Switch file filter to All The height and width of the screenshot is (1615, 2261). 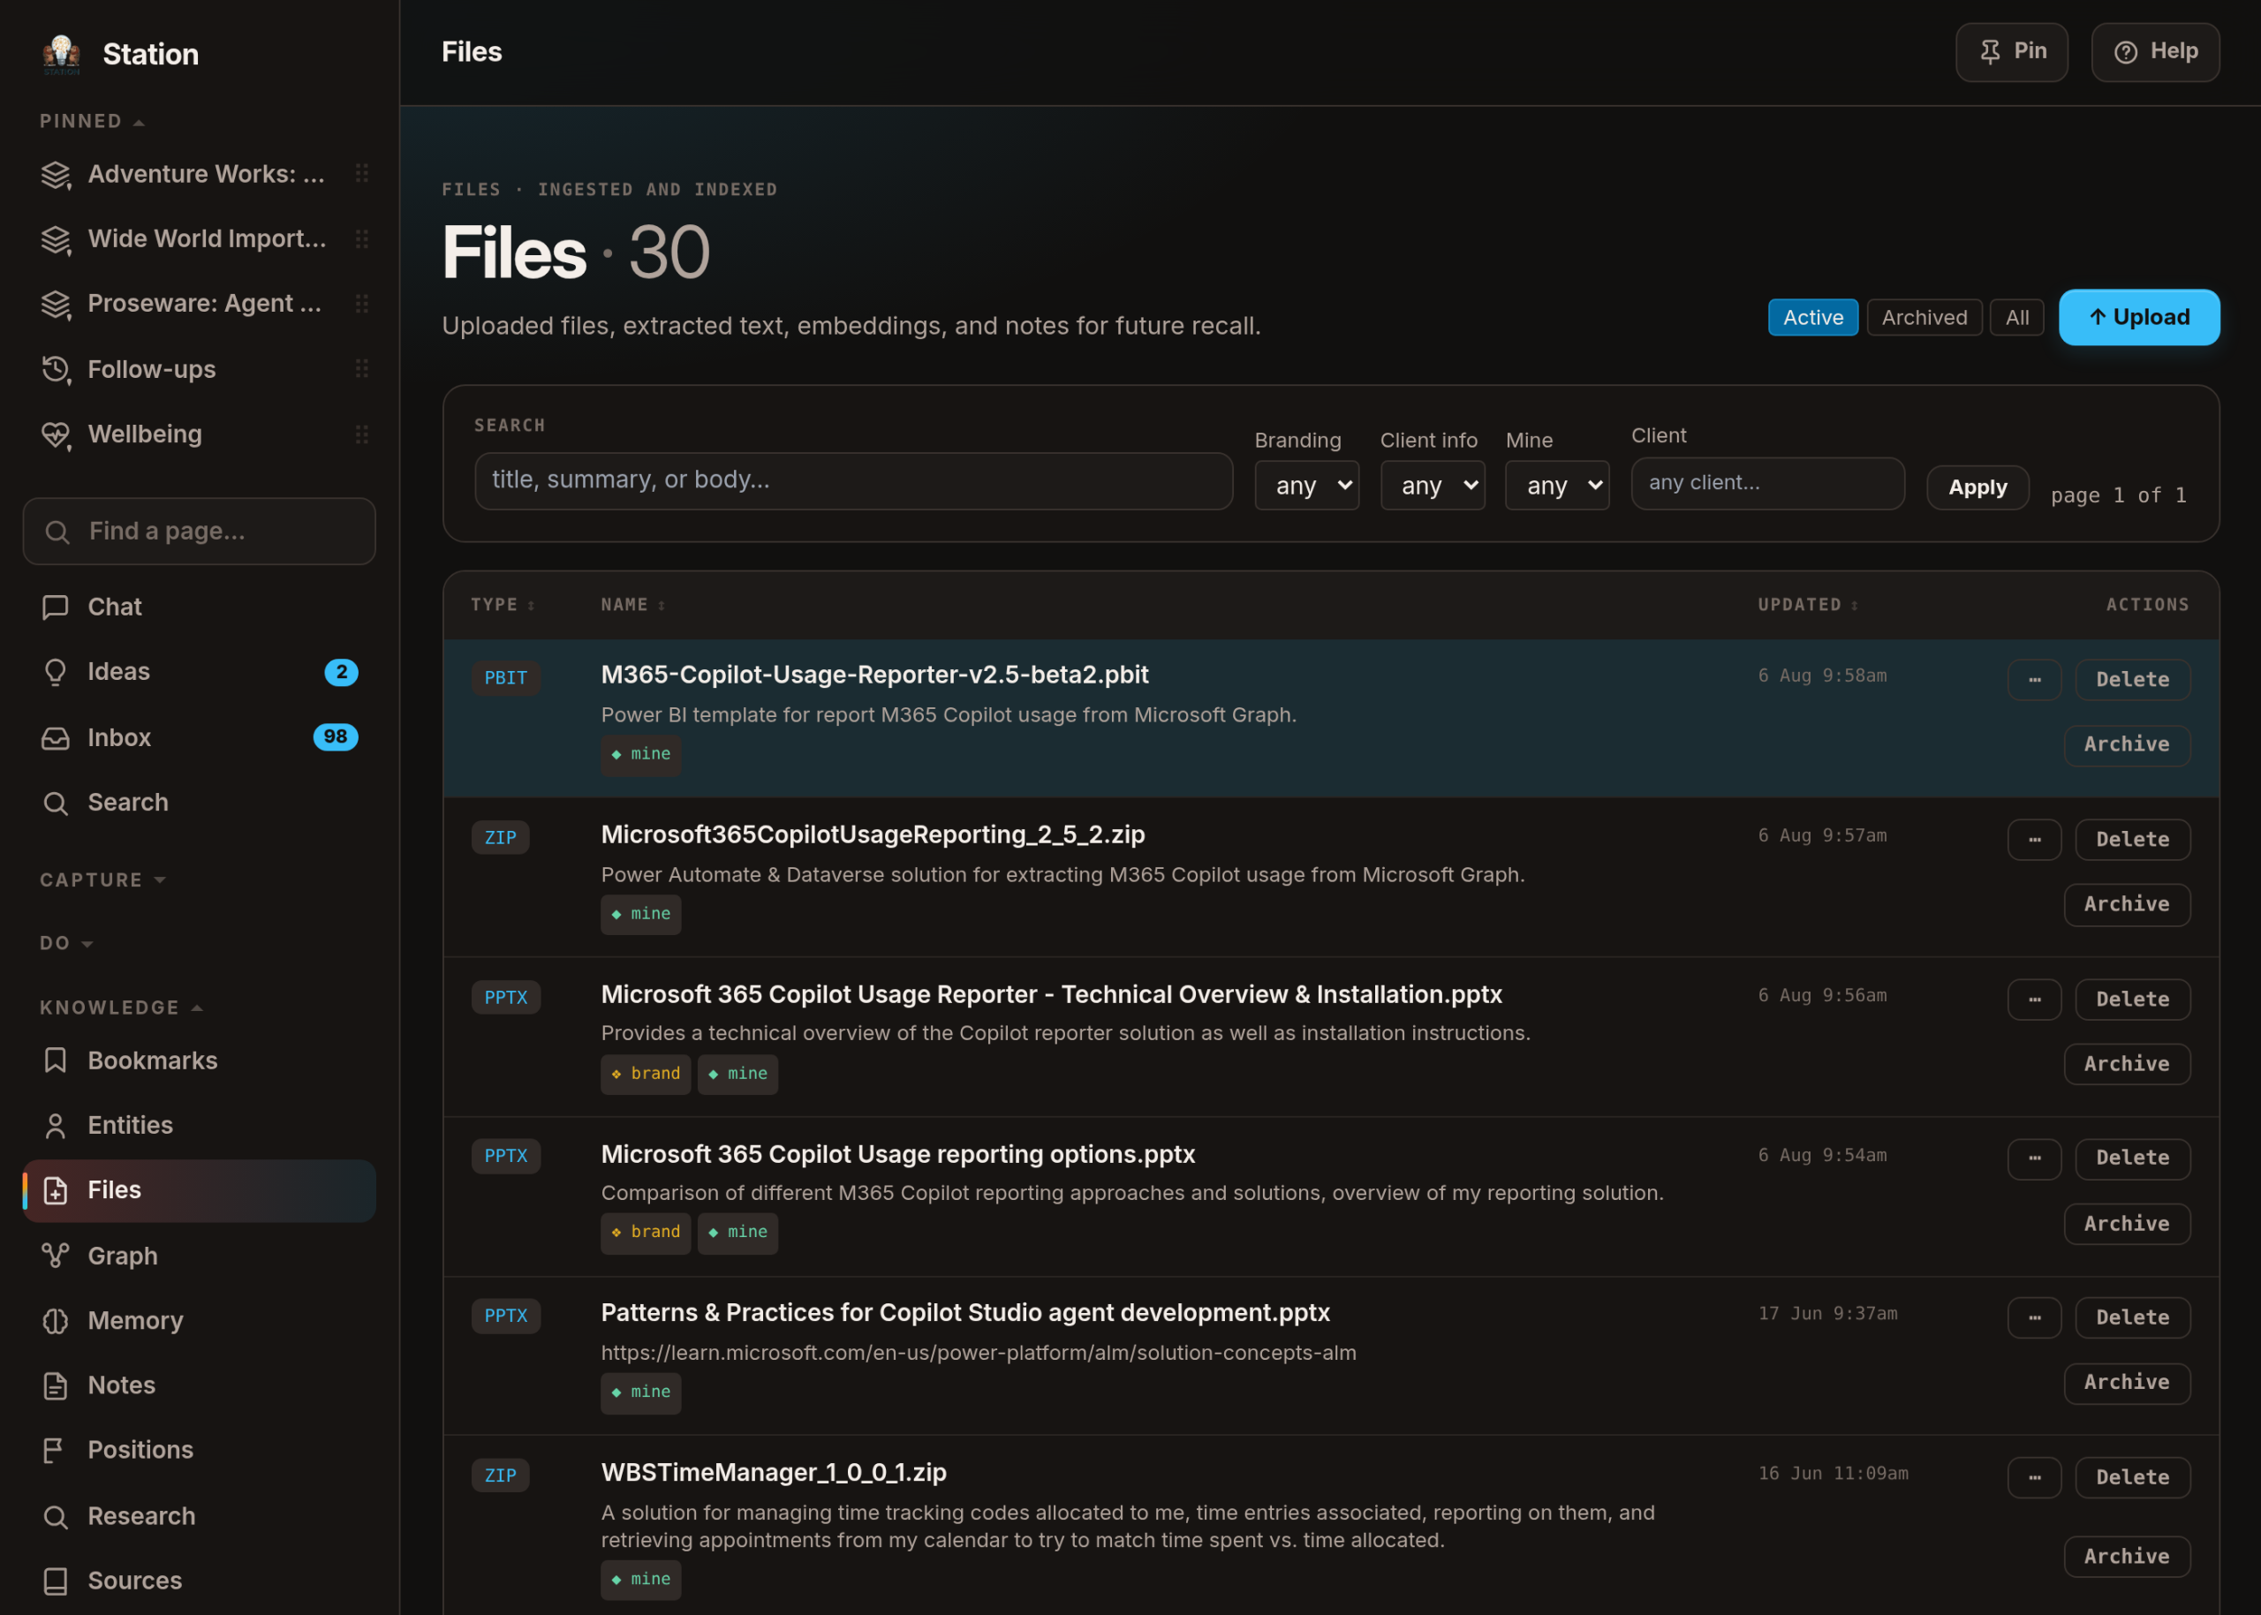pyautogui.click(x=2016, y=317)
